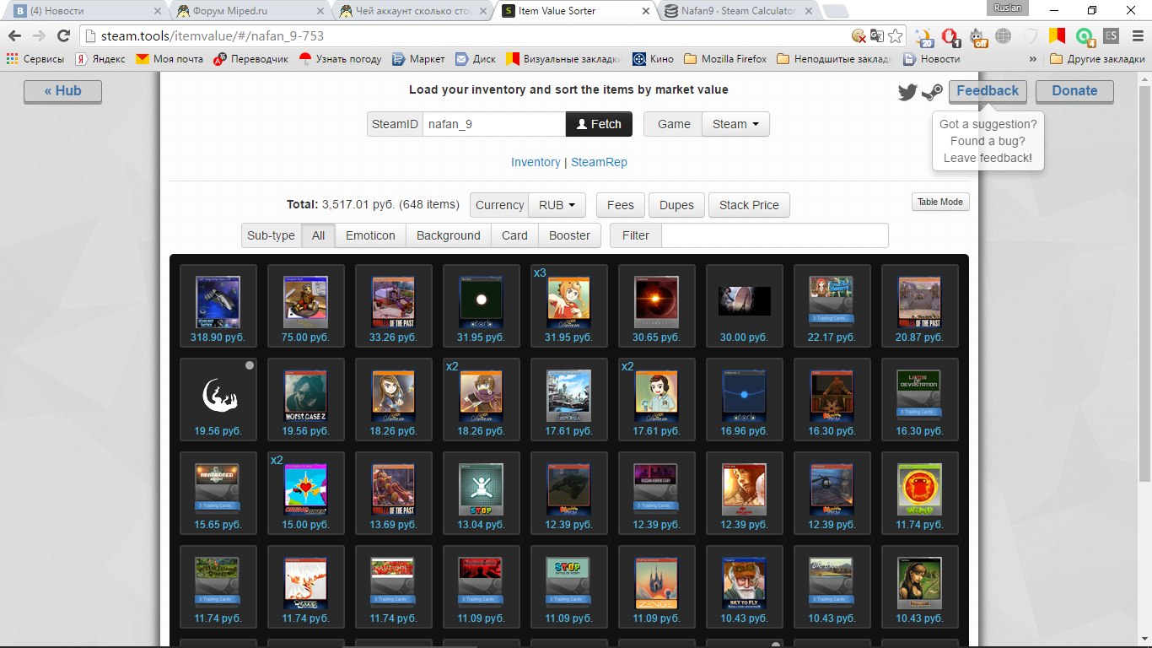The height and width of the screenshot is (648, 1152).
Task: Close the Форум Miped.ru tab
Action: click(x=320, y=11)
